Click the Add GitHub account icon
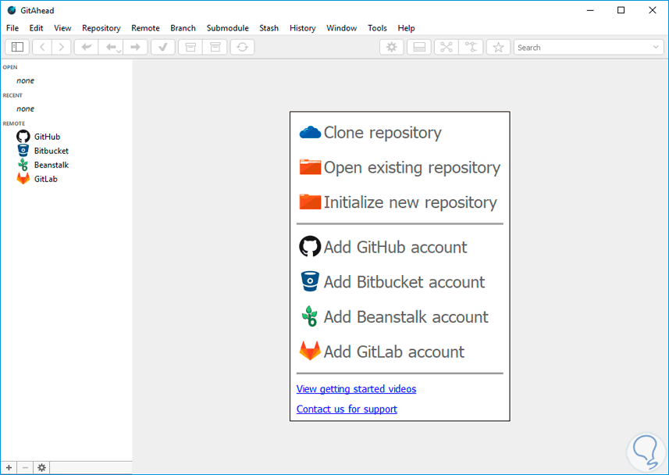The width and height of the screenshot is (669, 475). (310, 247)
